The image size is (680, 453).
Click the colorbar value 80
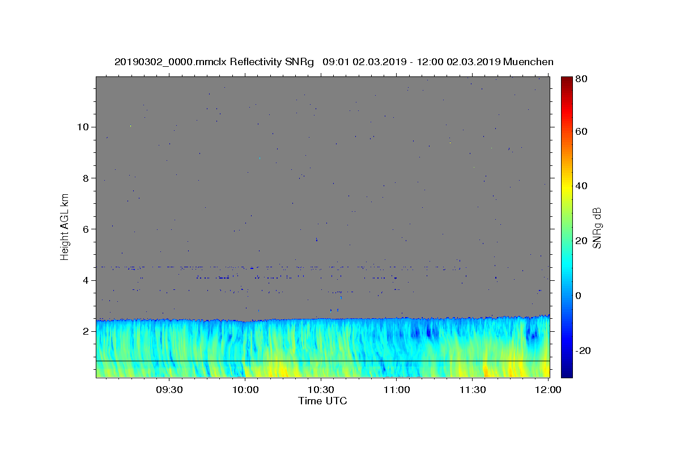click(582, 79)
